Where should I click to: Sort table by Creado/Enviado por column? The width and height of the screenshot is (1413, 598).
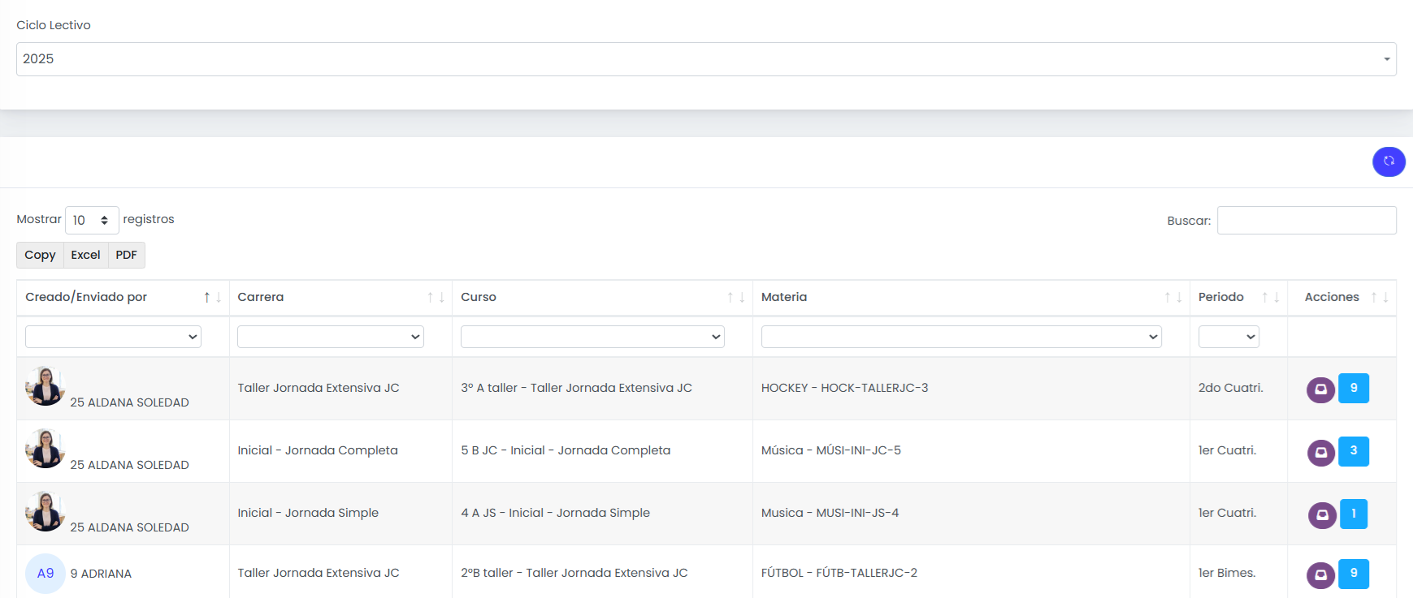coord(123,297)
